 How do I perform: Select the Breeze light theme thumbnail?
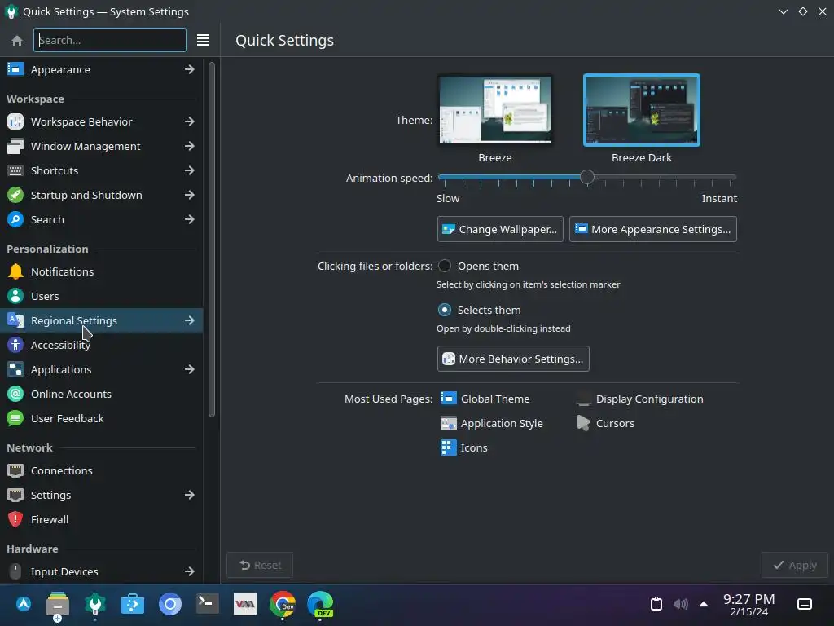click(494, 110)
